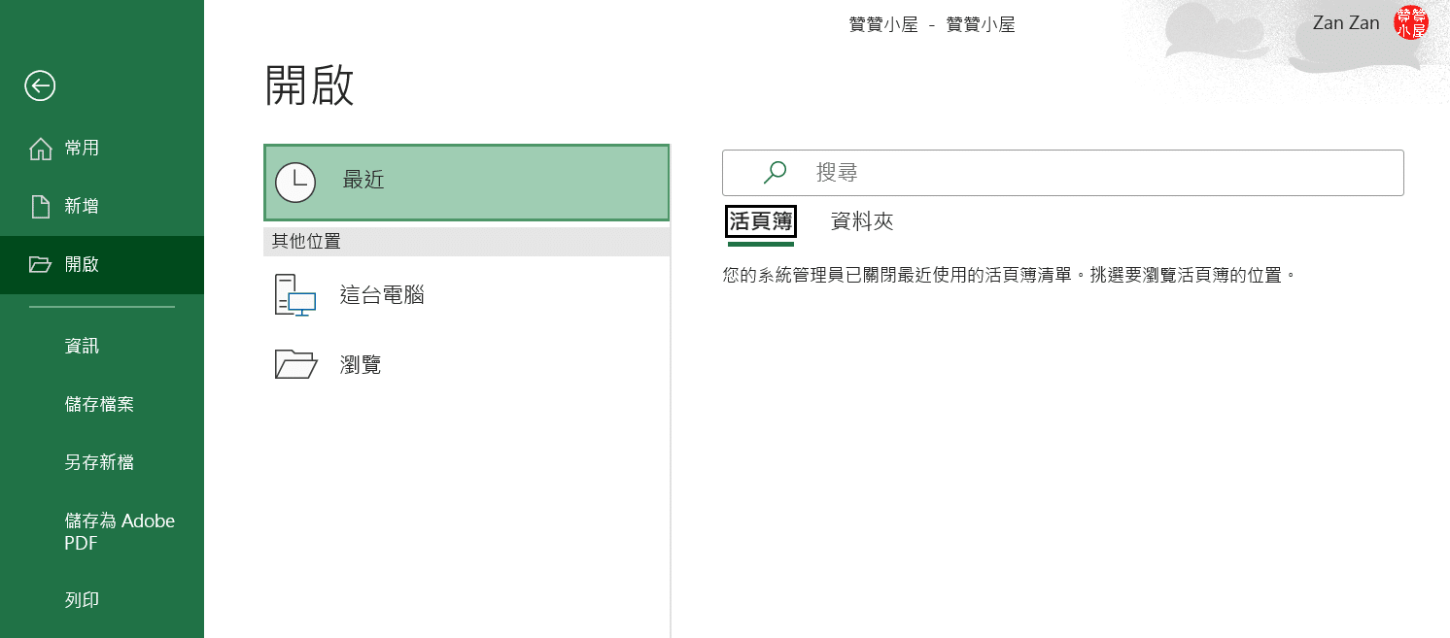
Task: Click the clock icon in 最近
Action: pyautogui.click(x=295, y=182)
